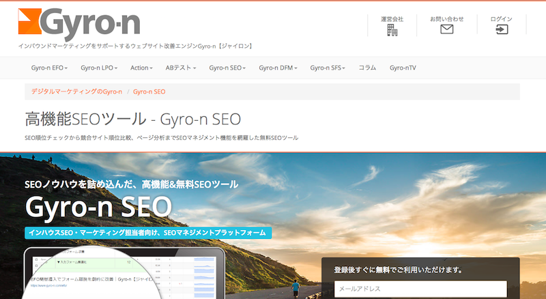Click the Gyro-n SEO breadcrumb link
546x299 pixels.
[149, 91]
